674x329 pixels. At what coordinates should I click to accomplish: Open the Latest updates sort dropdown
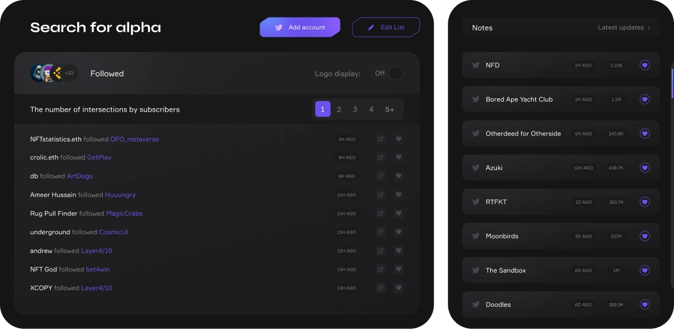pos(624,28)
